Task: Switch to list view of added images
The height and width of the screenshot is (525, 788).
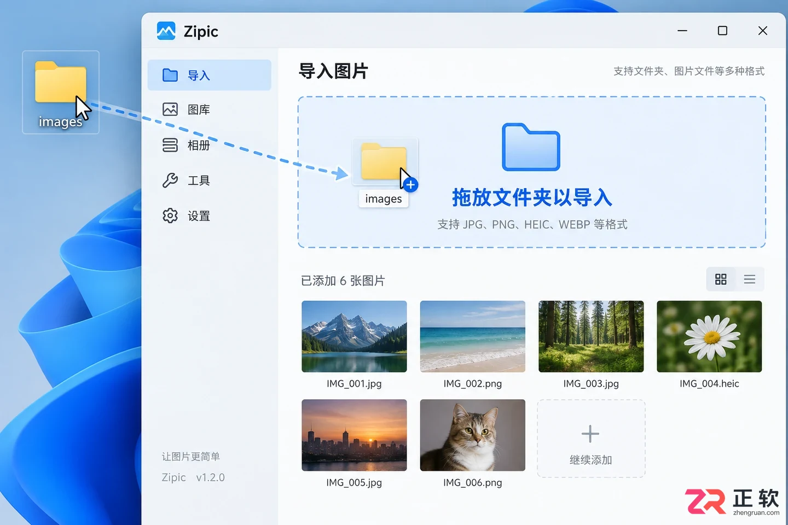Action: point(750,279)
